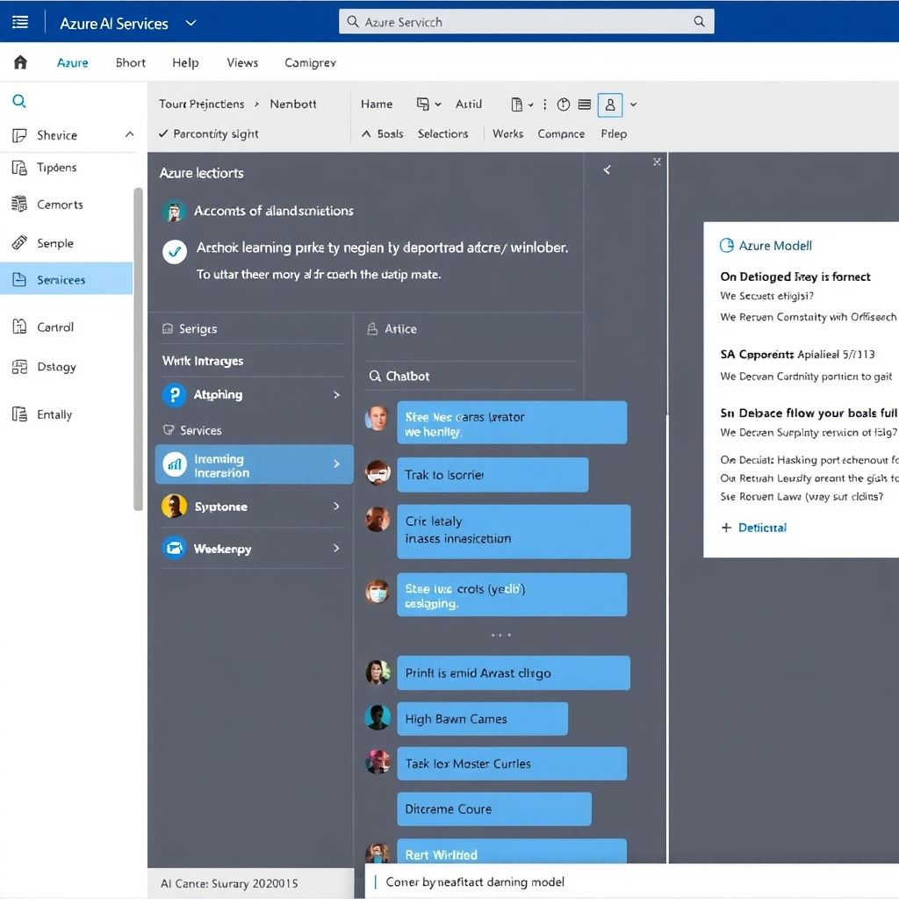Open the Camigrey menu

pos(310,62)
